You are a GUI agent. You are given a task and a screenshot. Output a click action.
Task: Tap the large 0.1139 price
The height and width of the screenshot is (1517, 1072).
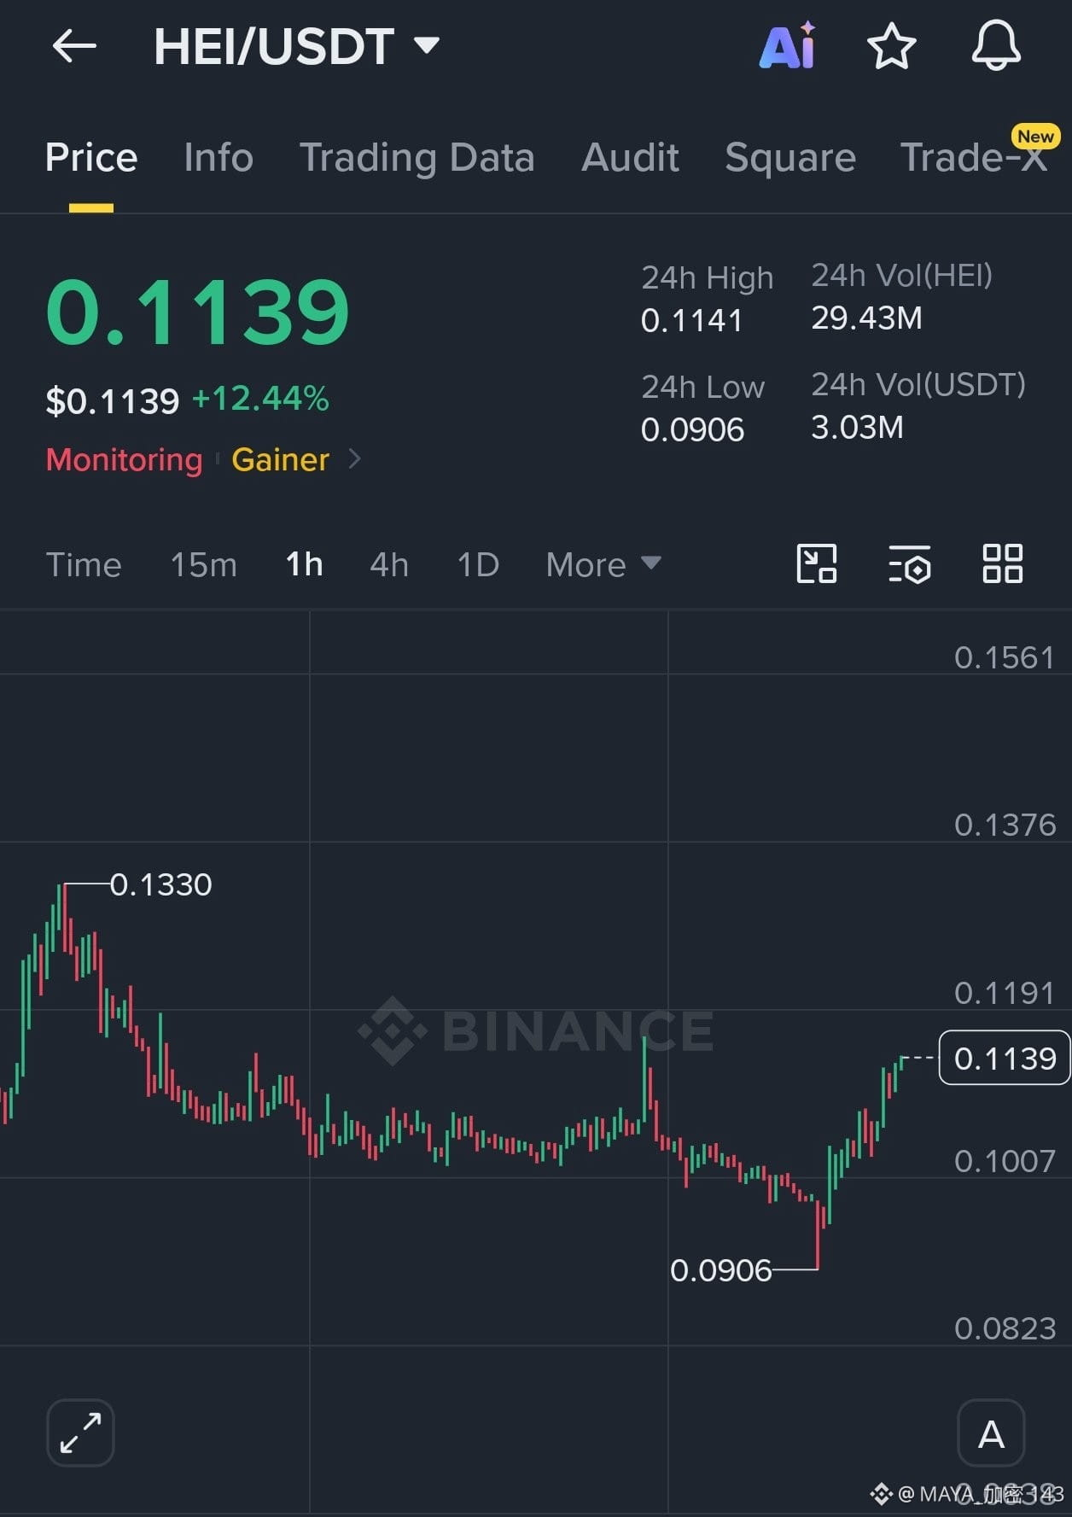click(198, 312)
